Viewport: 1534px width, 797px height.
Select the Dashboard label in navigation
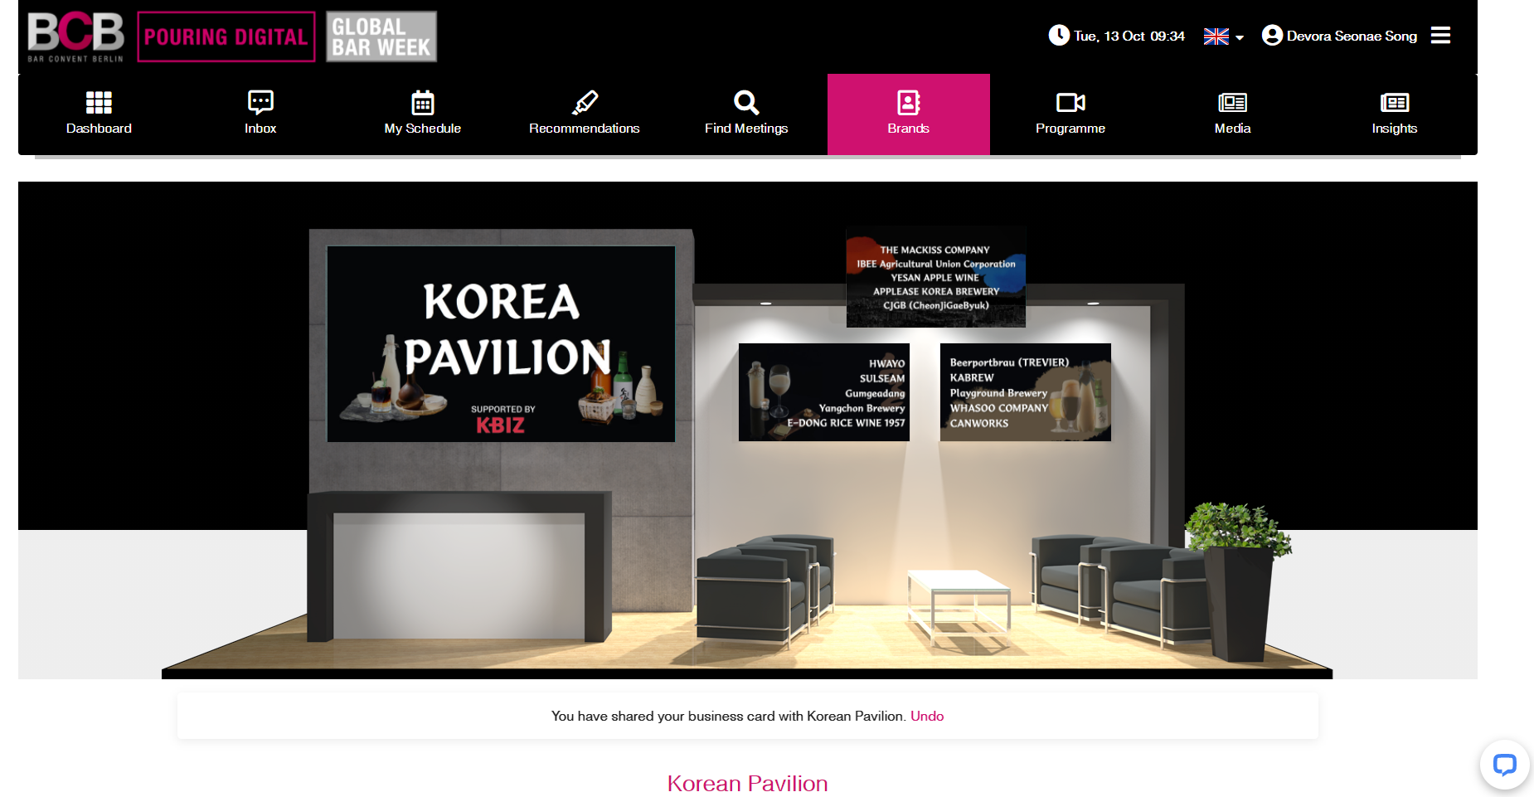click(99, 129)
